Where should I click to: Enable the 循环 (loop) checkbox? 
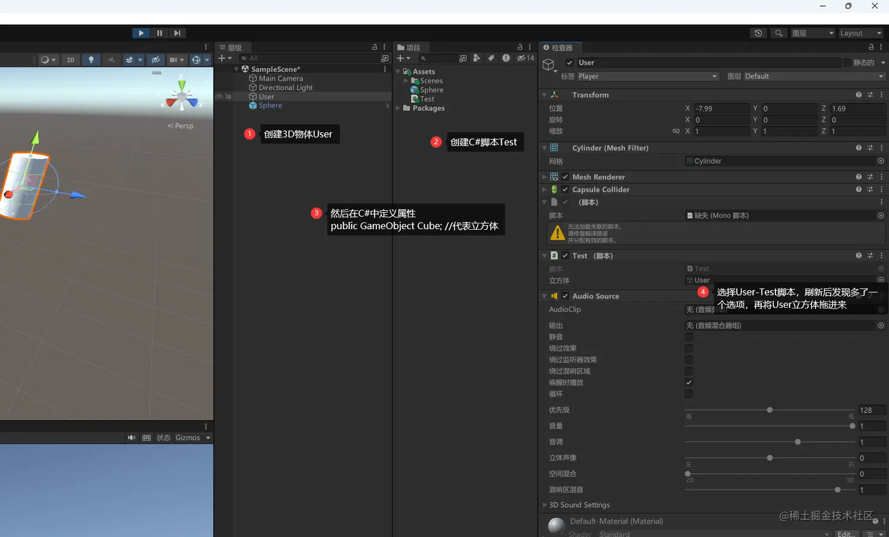pos(689,394)
